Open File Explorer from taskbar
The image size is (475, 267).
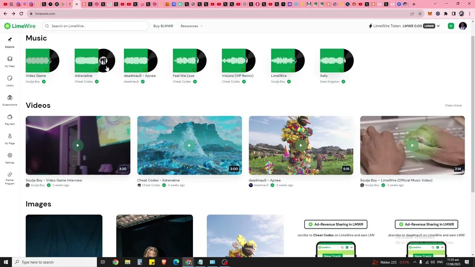pos(128,262)
